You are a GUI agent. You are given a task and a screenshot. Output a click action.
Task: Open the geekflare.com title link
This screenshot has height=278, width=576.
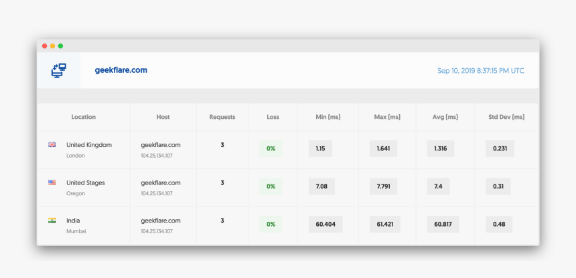(121, 70)
